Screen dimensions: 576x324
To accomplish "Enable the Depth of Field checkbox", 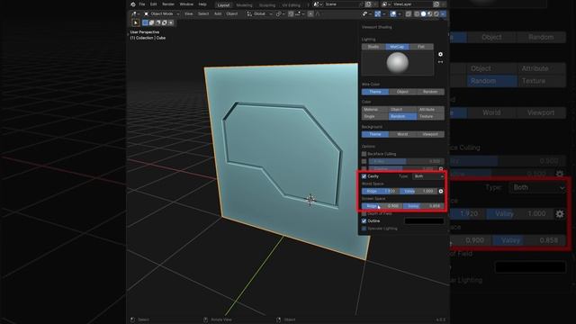I will pos(364,213).
